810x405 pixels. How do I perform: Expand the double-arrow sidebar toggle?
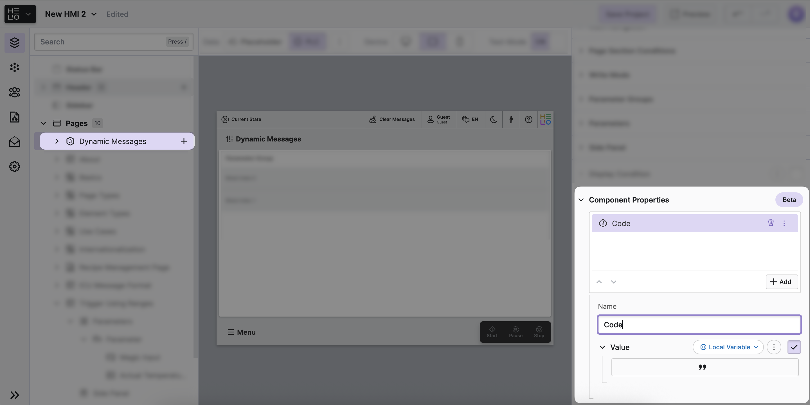coord(14,395)
